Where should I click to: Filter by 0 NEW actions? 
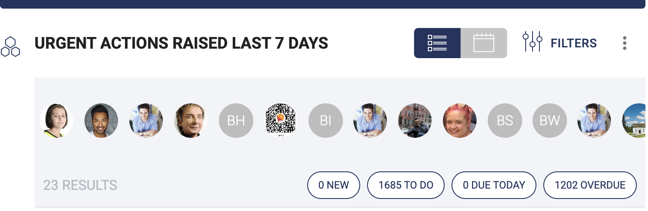333,185
